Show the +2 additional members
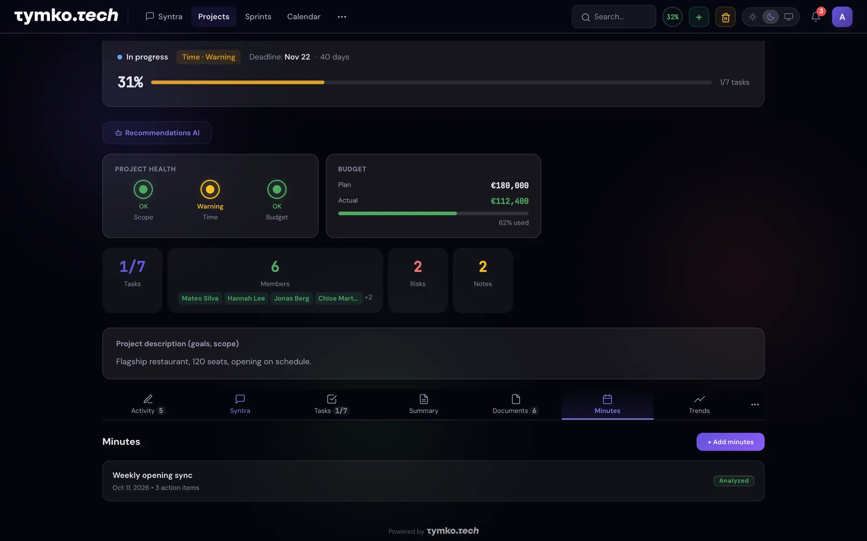This screenshot has width=867, height=541. coord(368,298)
